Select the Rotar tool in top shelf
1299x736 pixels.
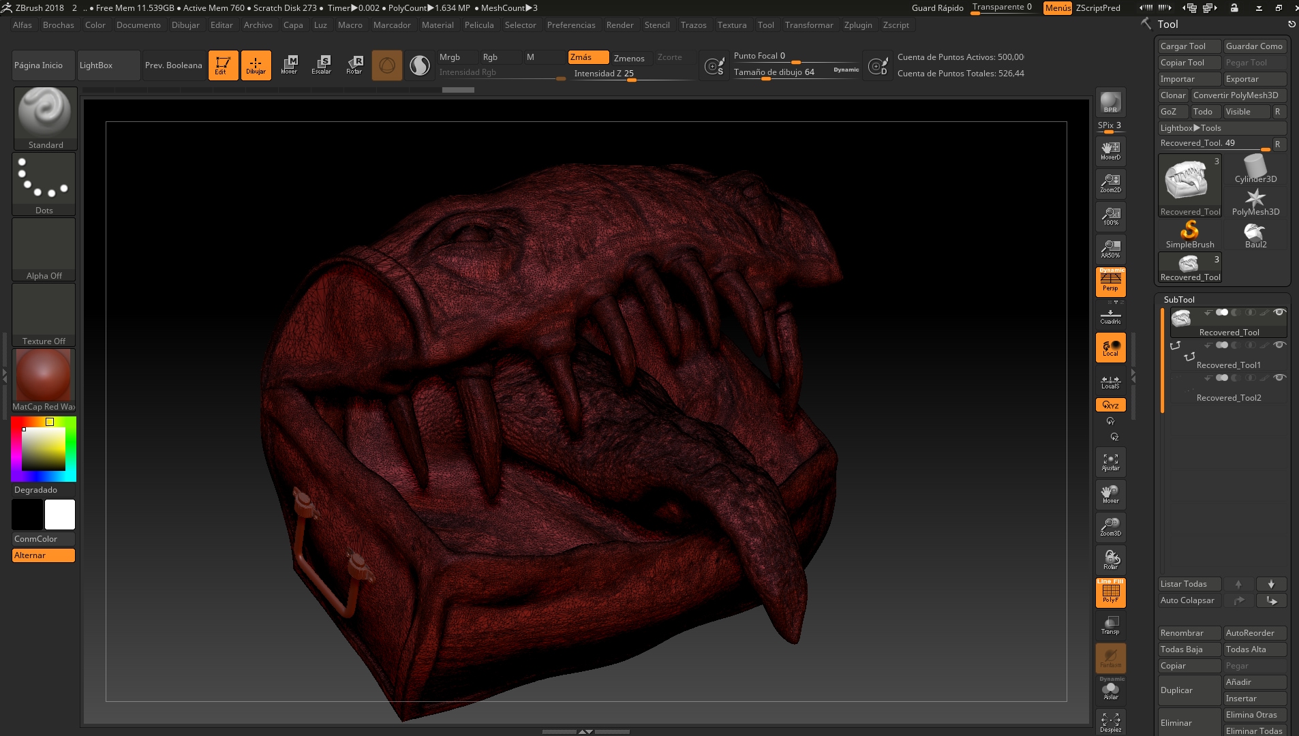(354, 65)
